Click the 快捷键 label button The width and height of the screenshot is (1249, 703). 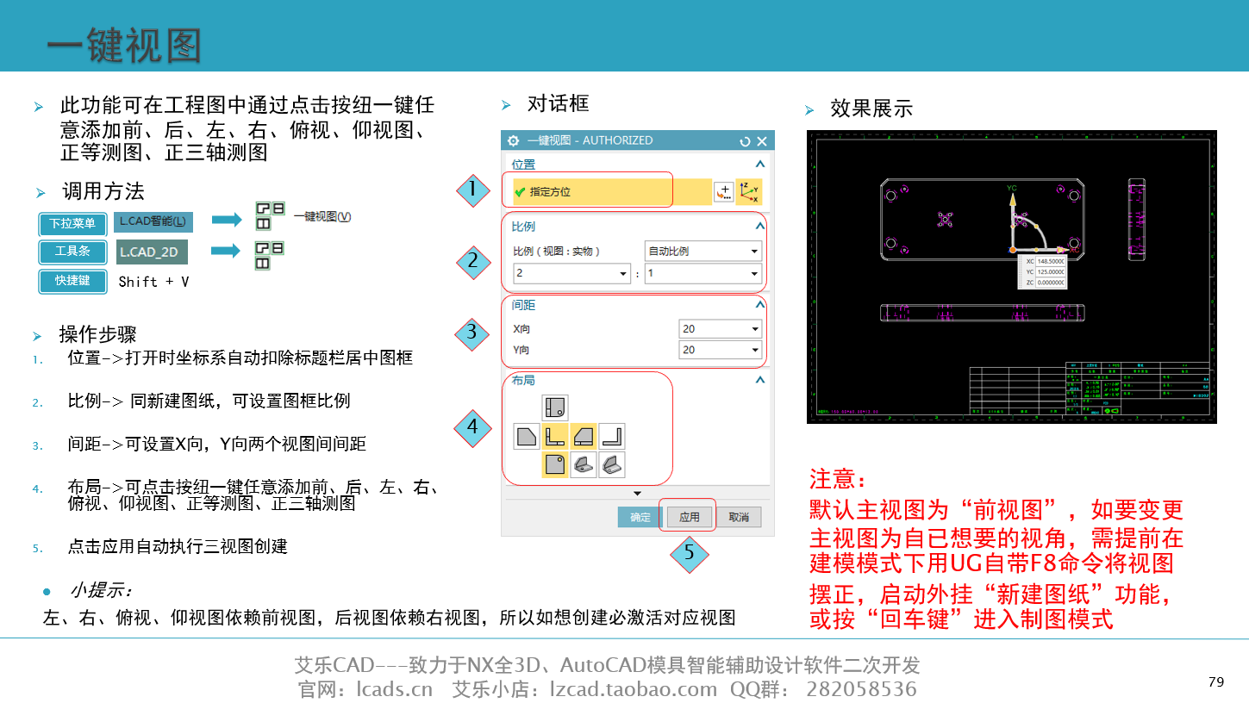(x=72, y=281)
